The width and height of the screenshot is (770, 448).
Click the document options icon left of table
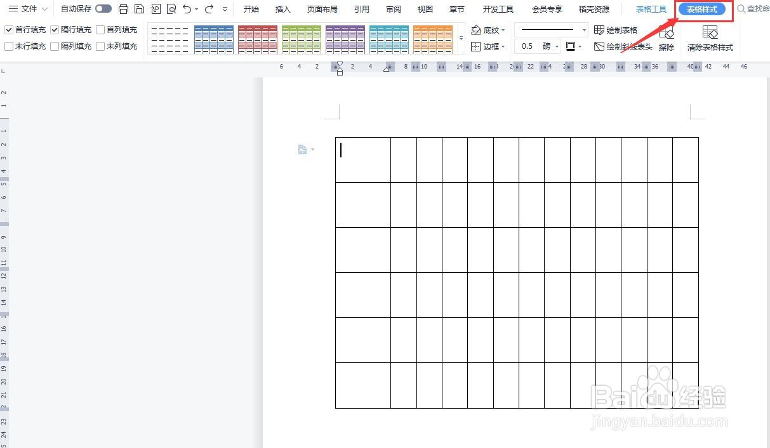[x=303, y=149]
